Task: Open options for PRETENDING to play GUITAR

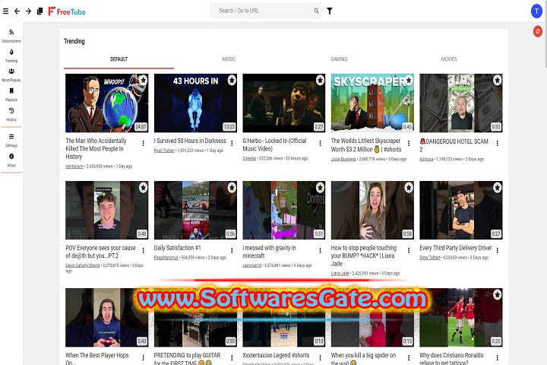Action: (x=232, y=357)
